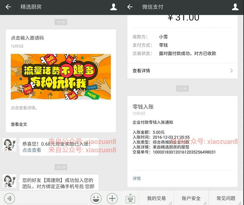This screenshot has height=205, width=244.
Task: Tap 入账类型: 综合商城的企业付款 line
Action: [x=161, y=142]
